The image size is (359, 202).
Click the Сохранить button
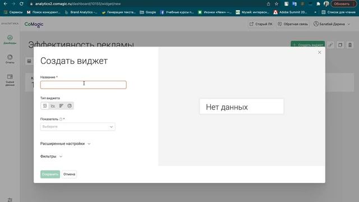pyautogui.click(x=50, y=175)
